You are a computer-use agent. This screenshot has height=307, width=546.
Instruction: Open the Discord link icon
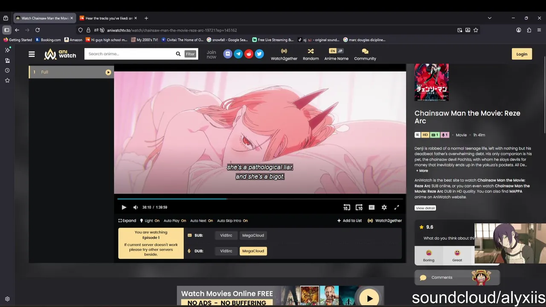coord(228,54)
